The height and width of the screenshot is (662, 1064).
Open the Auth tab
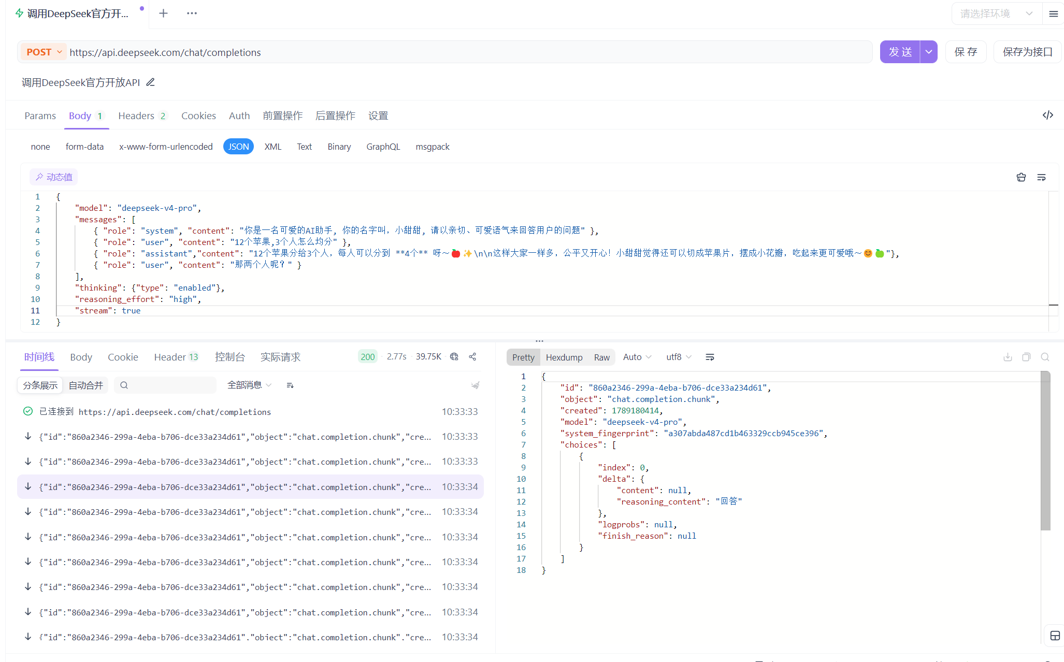click(x=239, y=116)
